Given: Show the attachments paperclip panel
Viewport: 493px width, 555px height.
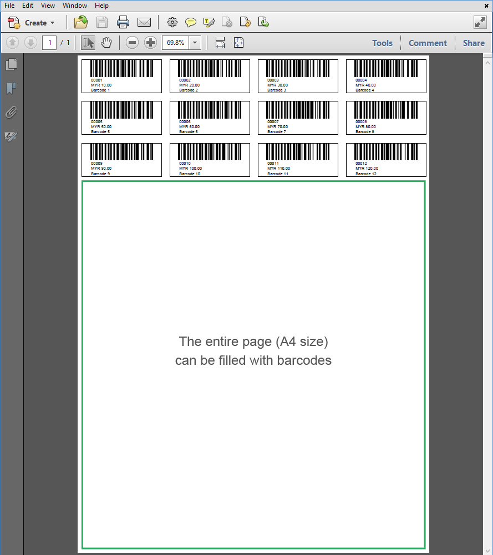Looking at the screenshot, I should [11, 112].
